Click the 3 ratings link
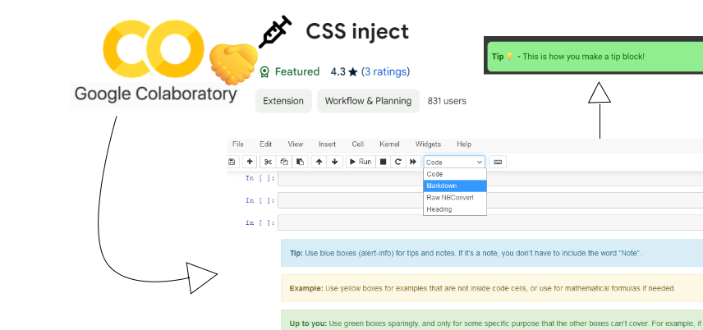Screen dimensions: 703x330 click(x=385, y=71)
